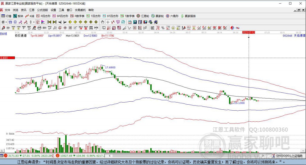
Task: Switch to K线 candlestick chart
Action: (30, 16)
